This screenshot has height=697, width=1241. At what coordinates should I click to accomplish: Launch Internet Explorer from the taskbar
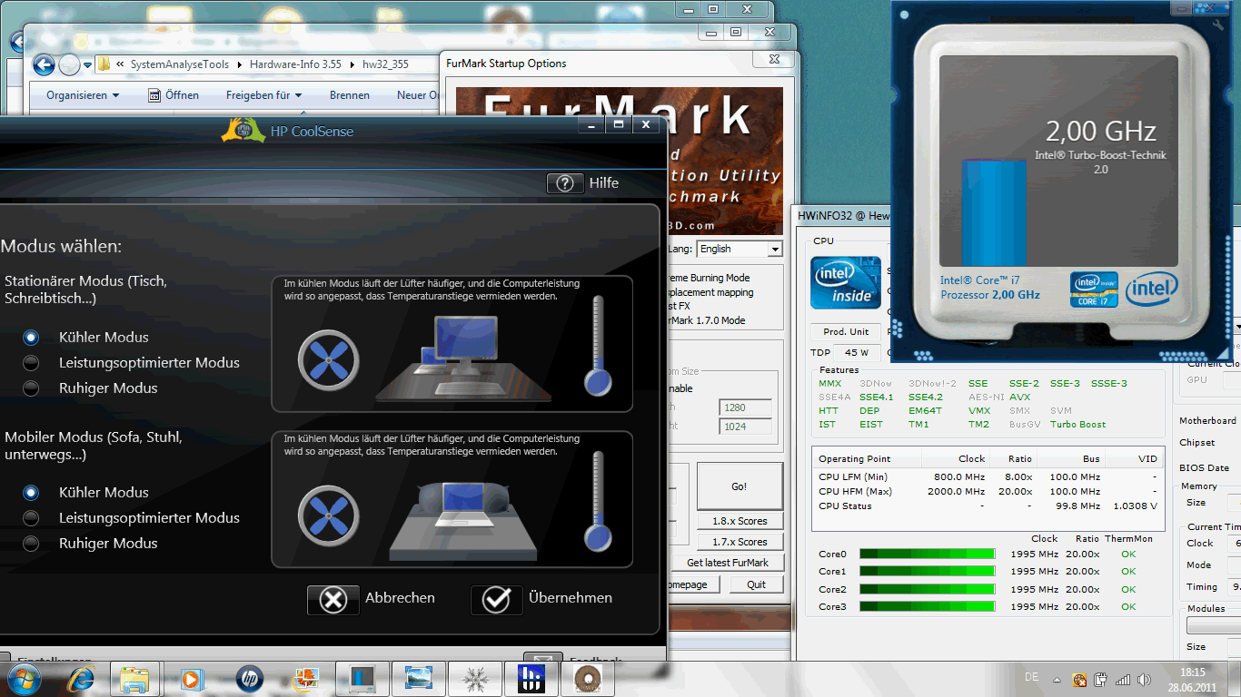82,678
